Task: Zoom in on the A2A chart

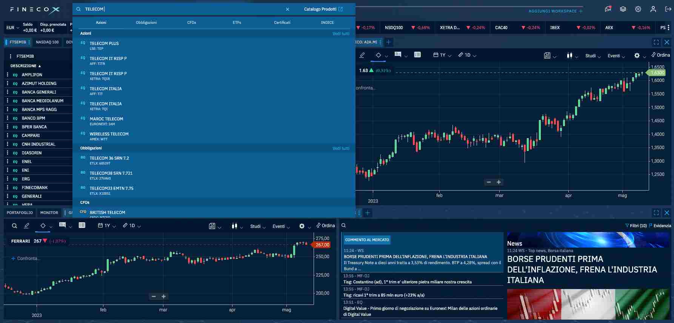Action: pos(499,182)
